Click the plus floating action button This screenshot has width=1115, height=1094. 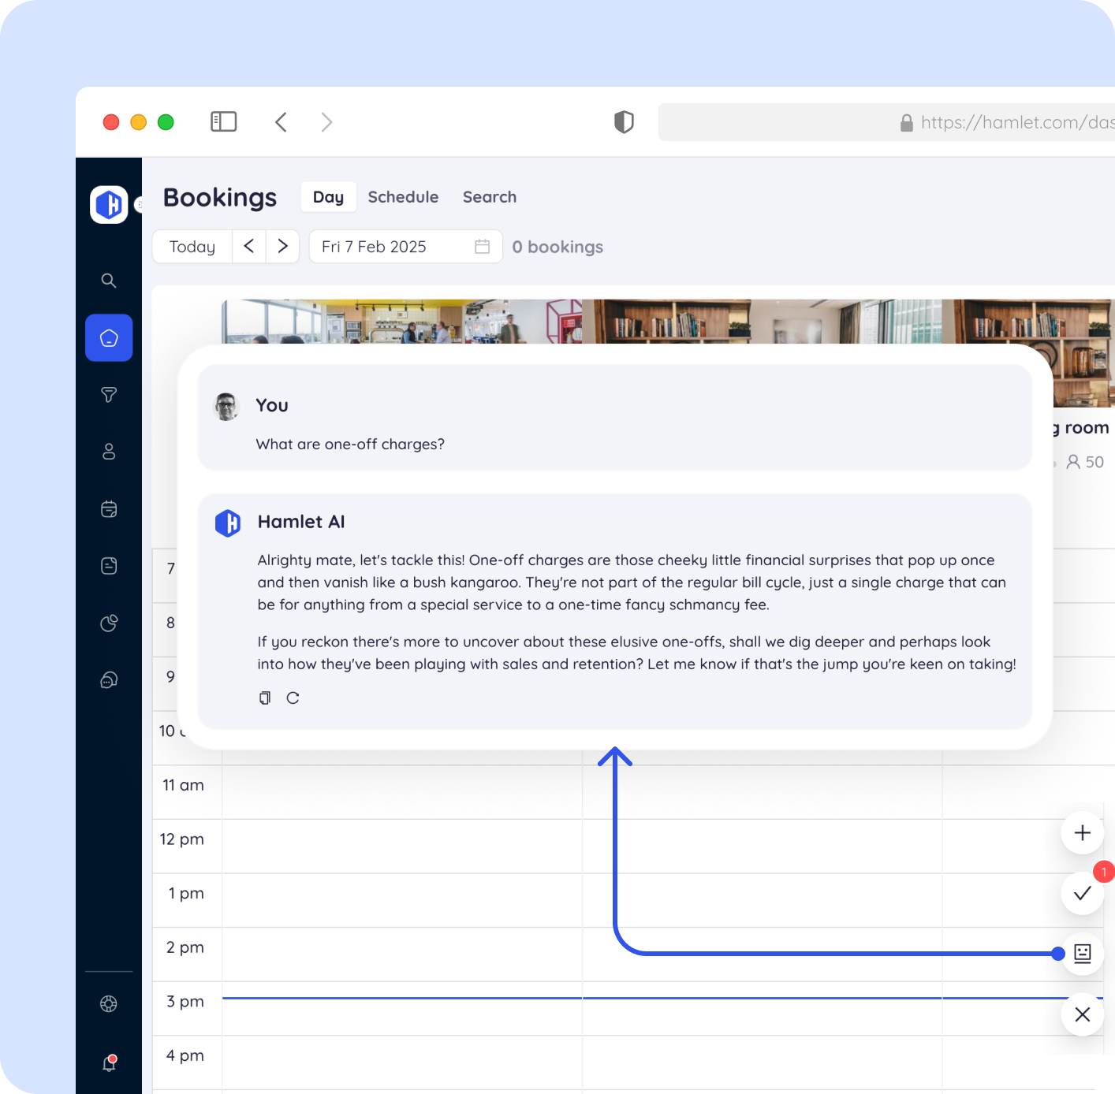[1083, 832]
